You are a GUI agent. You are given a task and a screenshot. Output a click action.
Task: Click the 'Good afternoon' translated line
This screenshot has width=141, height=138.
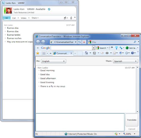48,78
